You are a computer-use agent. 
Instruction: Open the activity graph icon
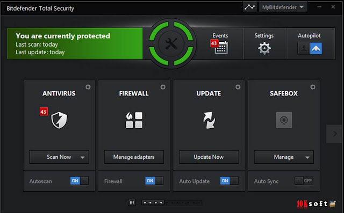click(249, 7)
